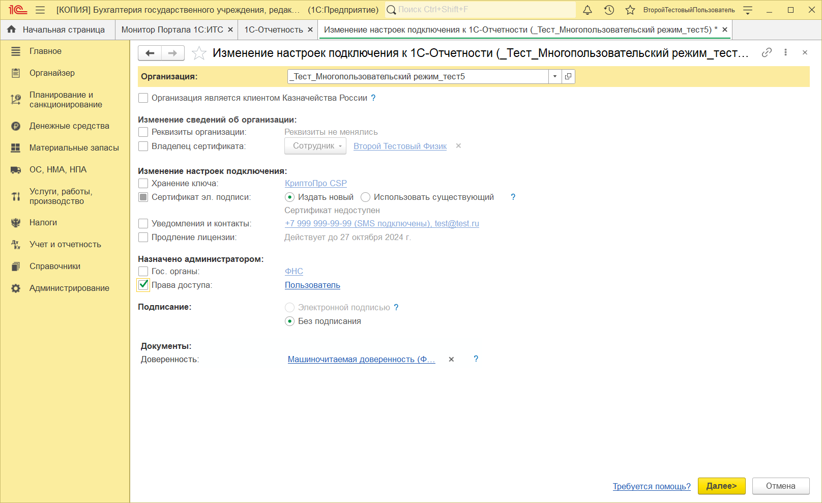822x503 pixels.
Task: Select Использовать существующий radio button
Action: click(365, 197)
